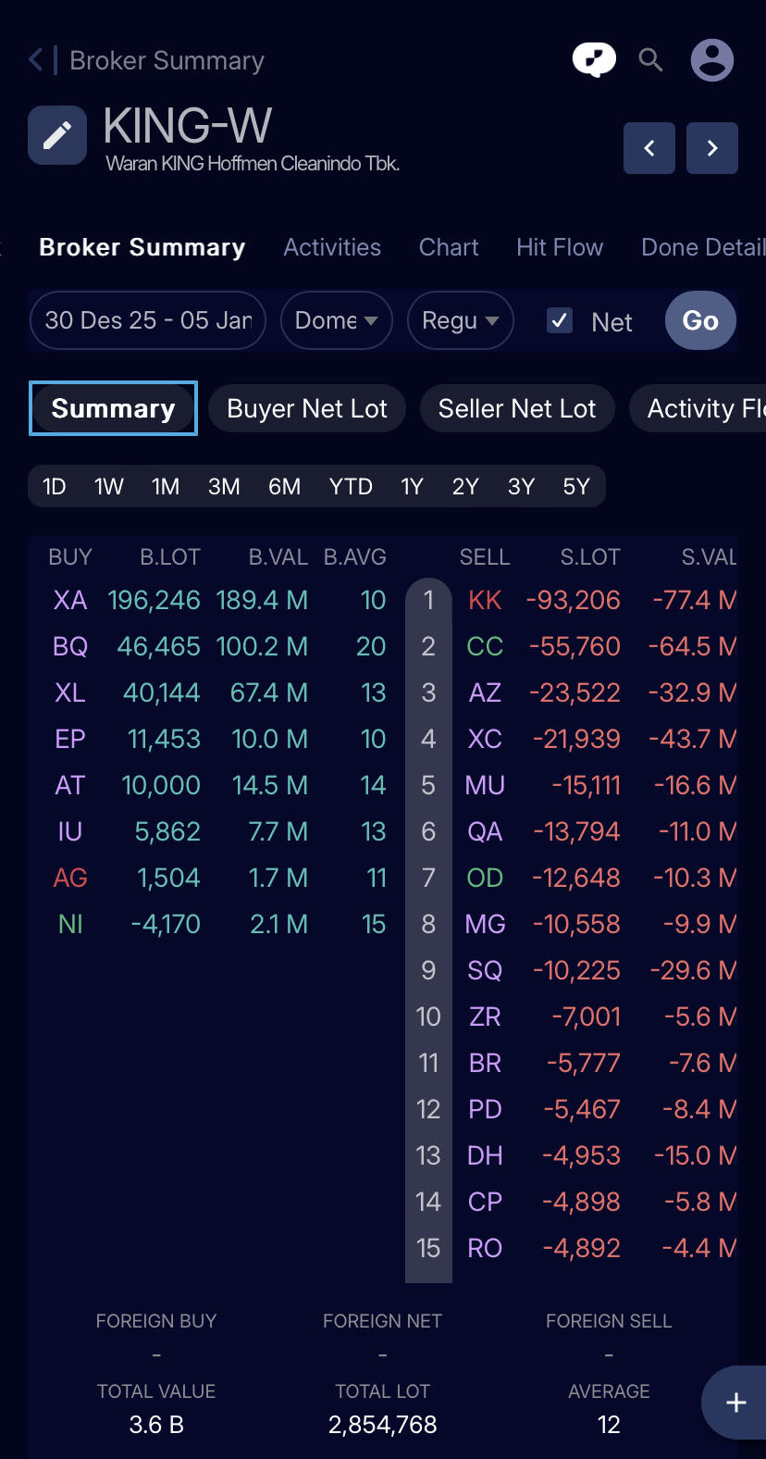Screen dimensions: 766x1459
Task: Open the 30 Des 25 date range picker
Action: pos(148,320)
